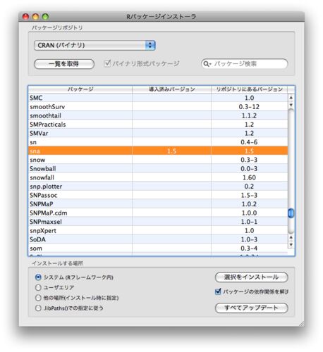The width and height of the screenshot is (323, 352).
Task: Toggle パッケージの依存関係を解決 checkbox
Action: tap(218, 291)
